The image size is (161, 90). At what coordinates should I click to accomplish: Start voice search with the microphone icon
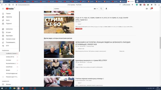[106, 9]
